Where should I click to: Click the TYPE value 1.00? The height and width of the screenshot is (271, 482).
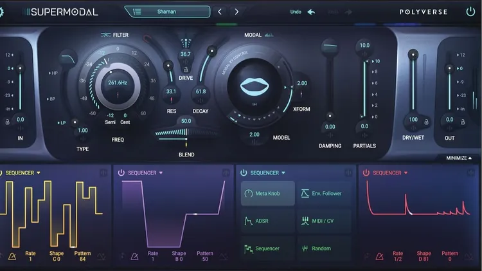tap(83, 130)
